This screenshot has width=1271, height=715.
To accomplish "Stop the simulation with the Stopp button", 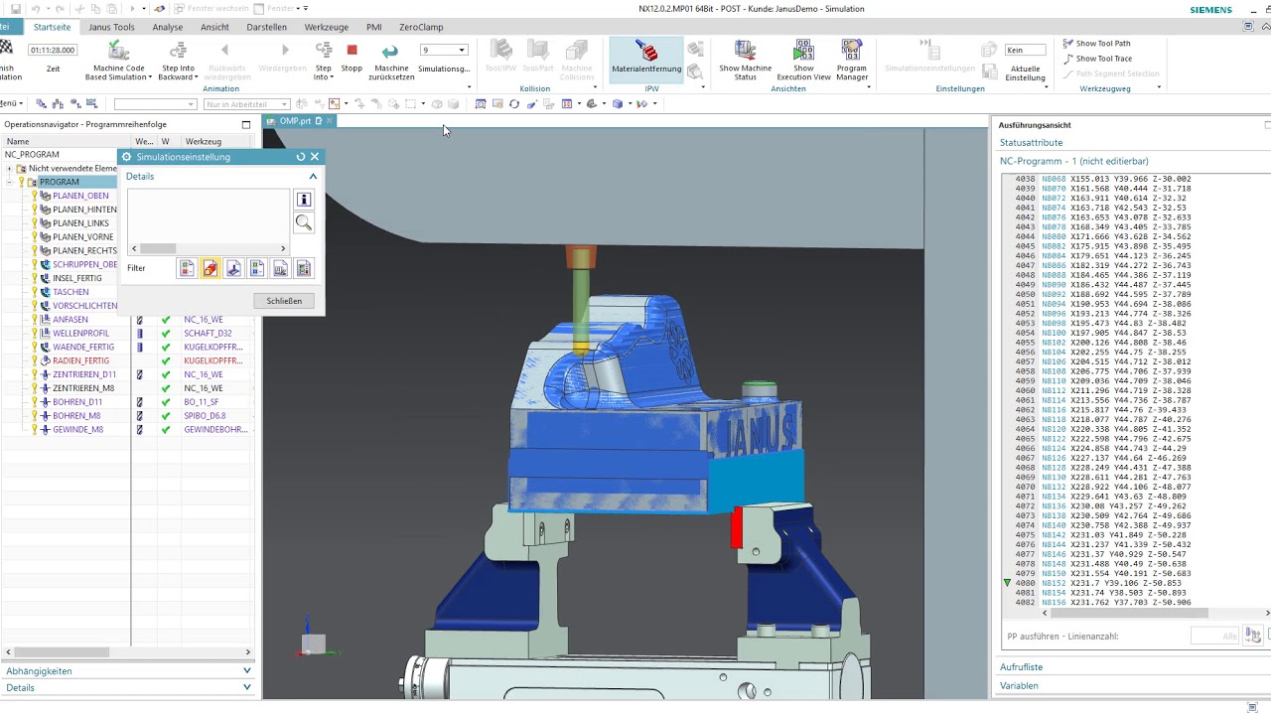I will tap(352, 56).
